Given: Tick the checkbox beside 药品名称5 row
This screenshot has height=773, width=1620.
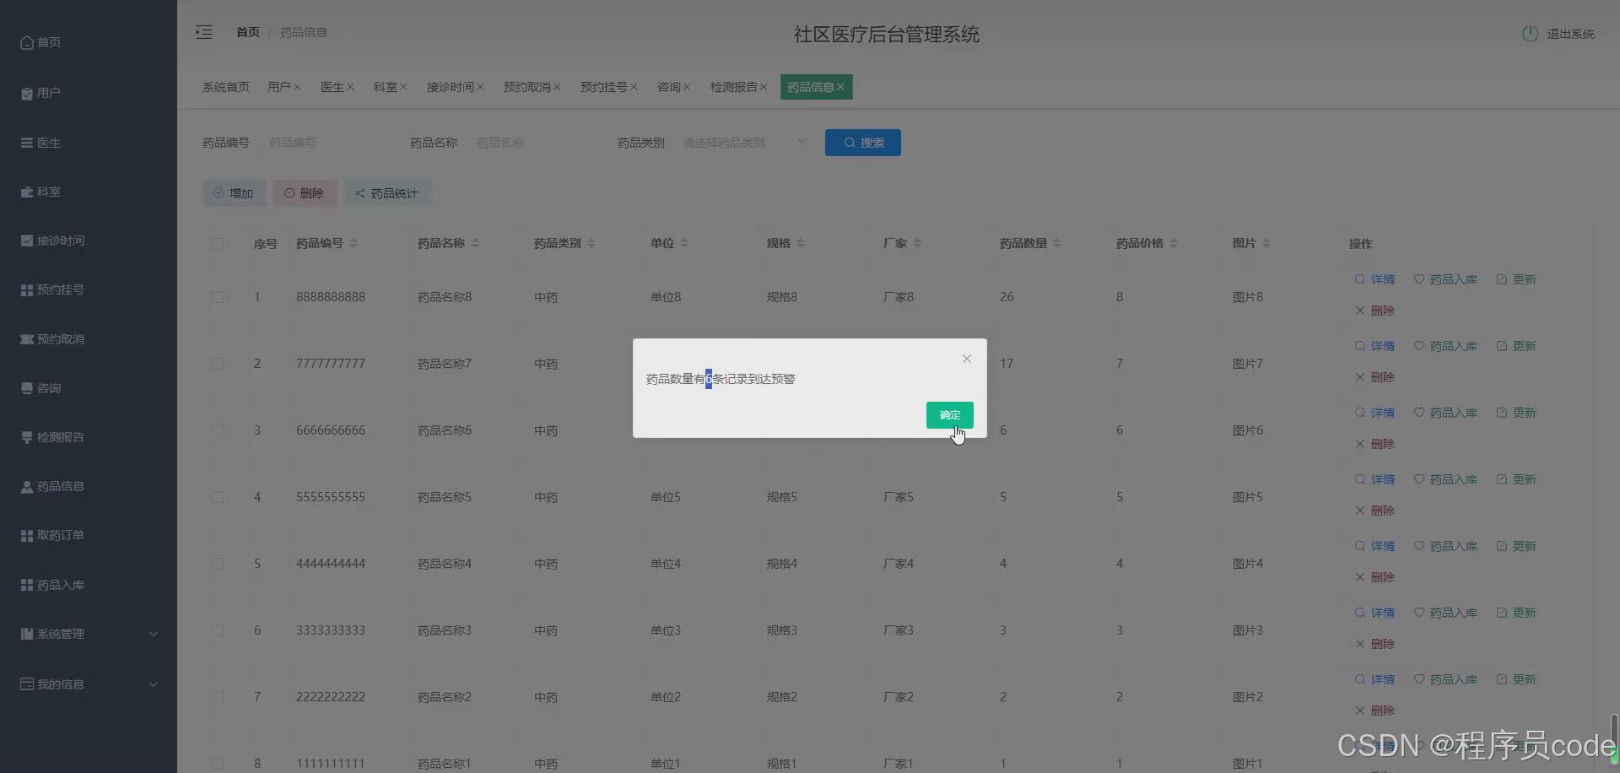Looking at the screenshot, I should [x=218, y=497].
